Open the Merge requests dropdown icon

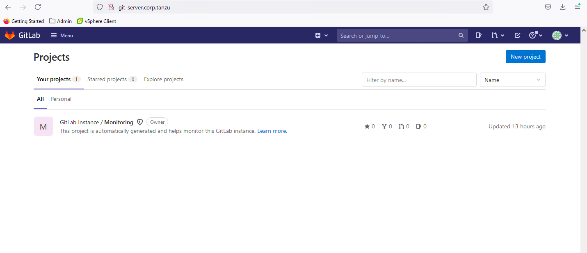[498, 36]
